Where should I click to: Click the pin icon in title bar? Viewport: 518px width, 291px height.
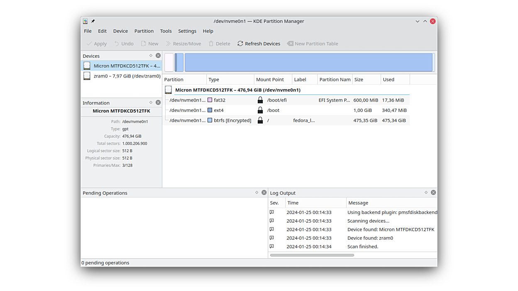pyautogui.click(x=93, y=21)
